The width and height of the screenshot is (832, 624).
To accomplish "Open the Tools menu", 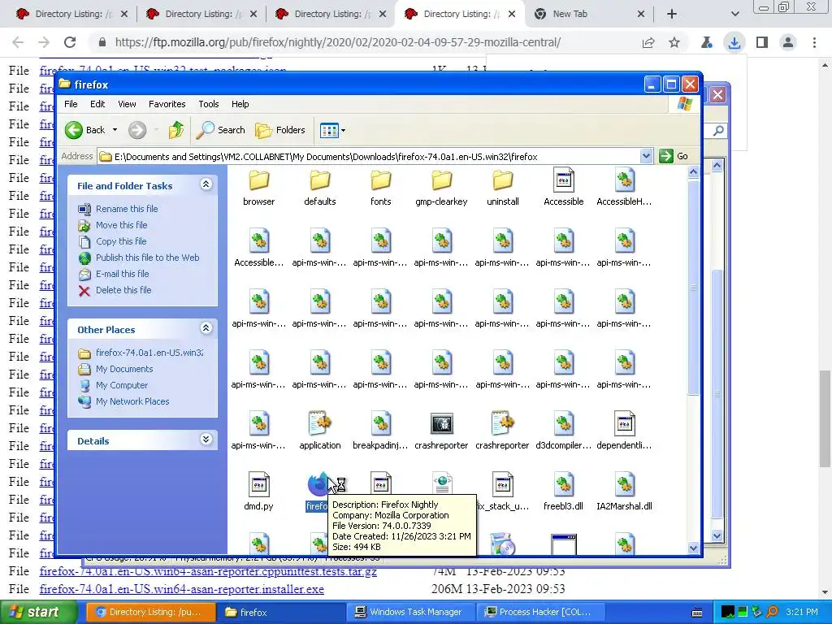I will [209, 104].
